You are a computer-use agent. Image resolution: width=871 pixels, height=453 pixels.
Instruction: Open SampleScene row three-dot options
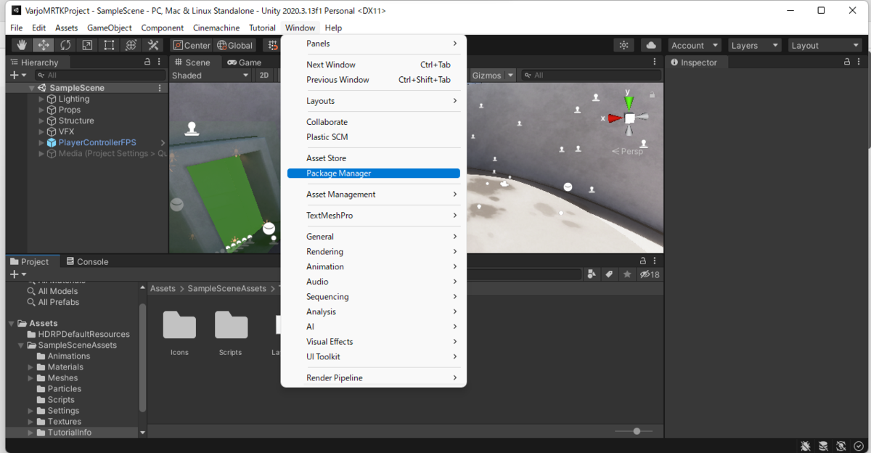[160, 88]
